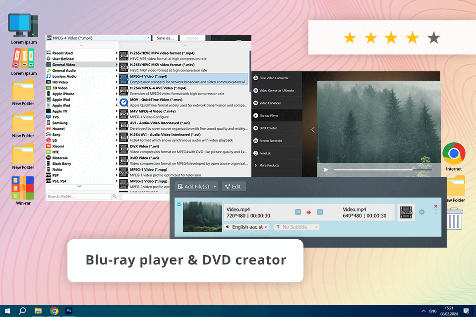Open taskbar search magnifier
The height and width of the screenshot is (317, 476).
22,311
